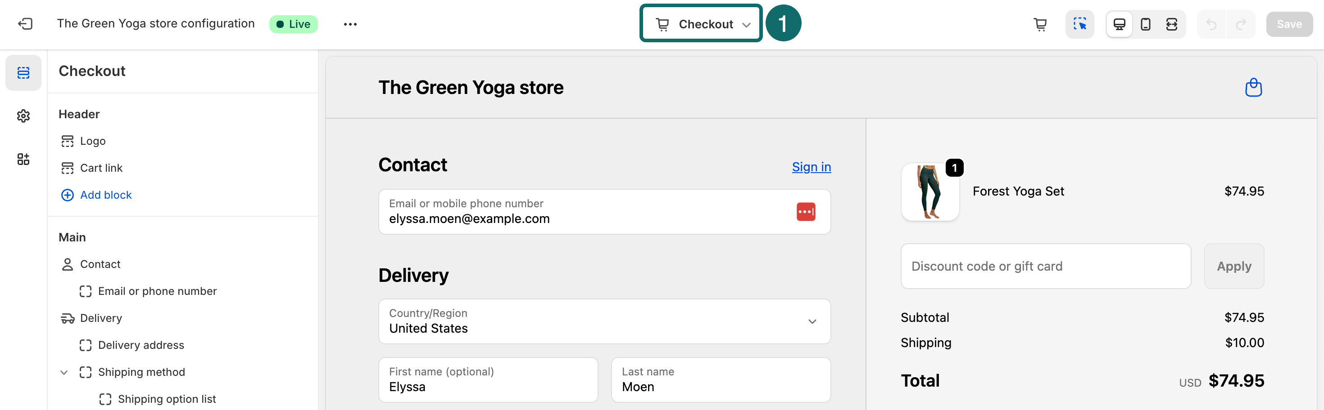Select the Contact item under Main
Screen dimensions: 1324x410
point(101,264)
